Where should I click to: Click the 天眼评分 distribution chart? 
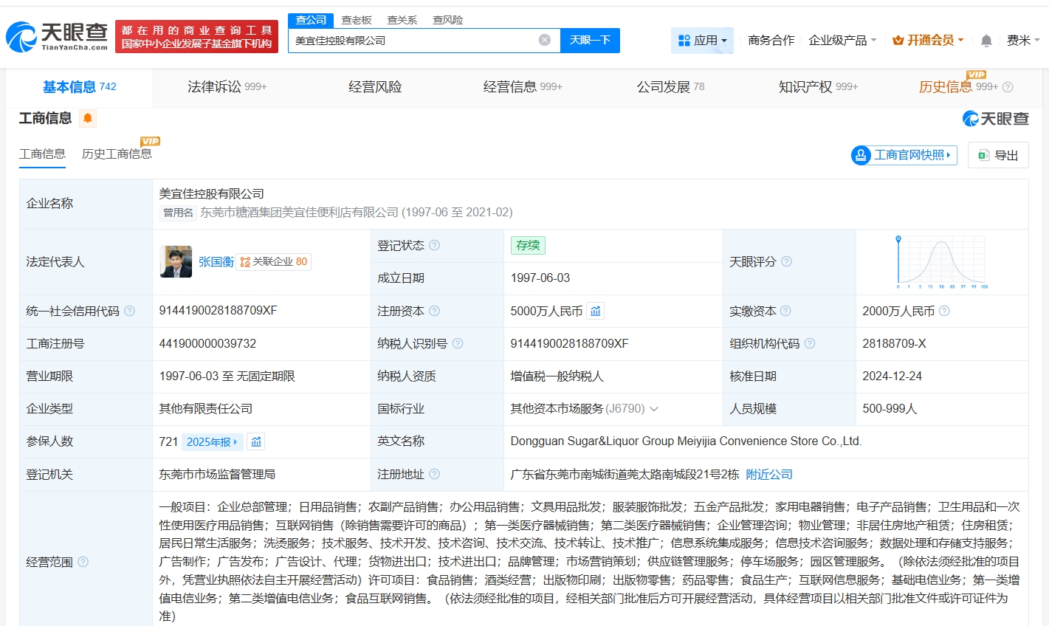click(942, 261)
